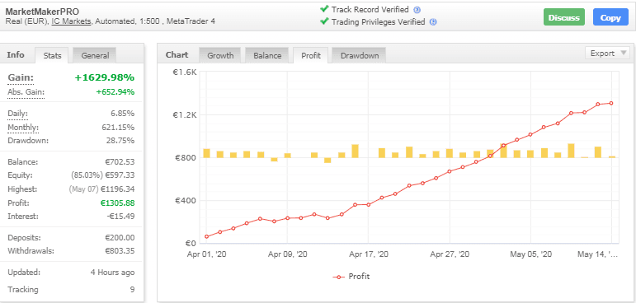Screen dimensions: 636x303
Task: Click help icon beside Trading Privileges Verified
Action: 433,22
